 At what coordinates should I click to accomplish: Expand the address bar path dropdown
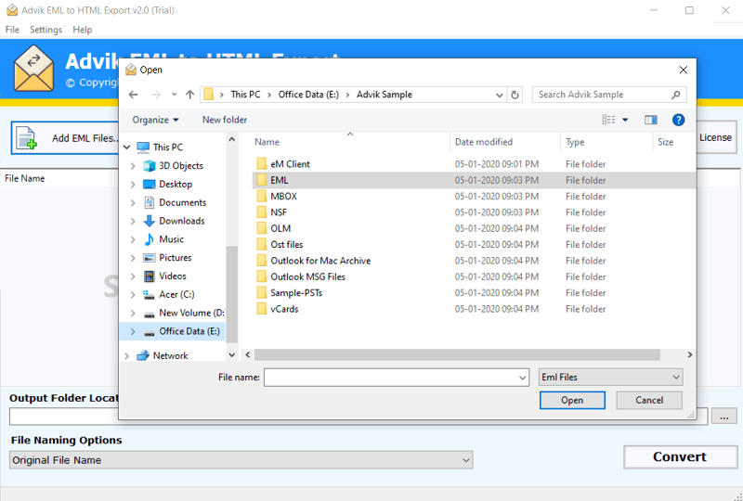[499, 95]
